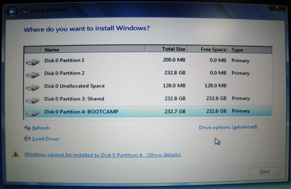
Task: Click drive icon for Unallocated Space row
Action: pyautogui.click(x=33, y=88)
